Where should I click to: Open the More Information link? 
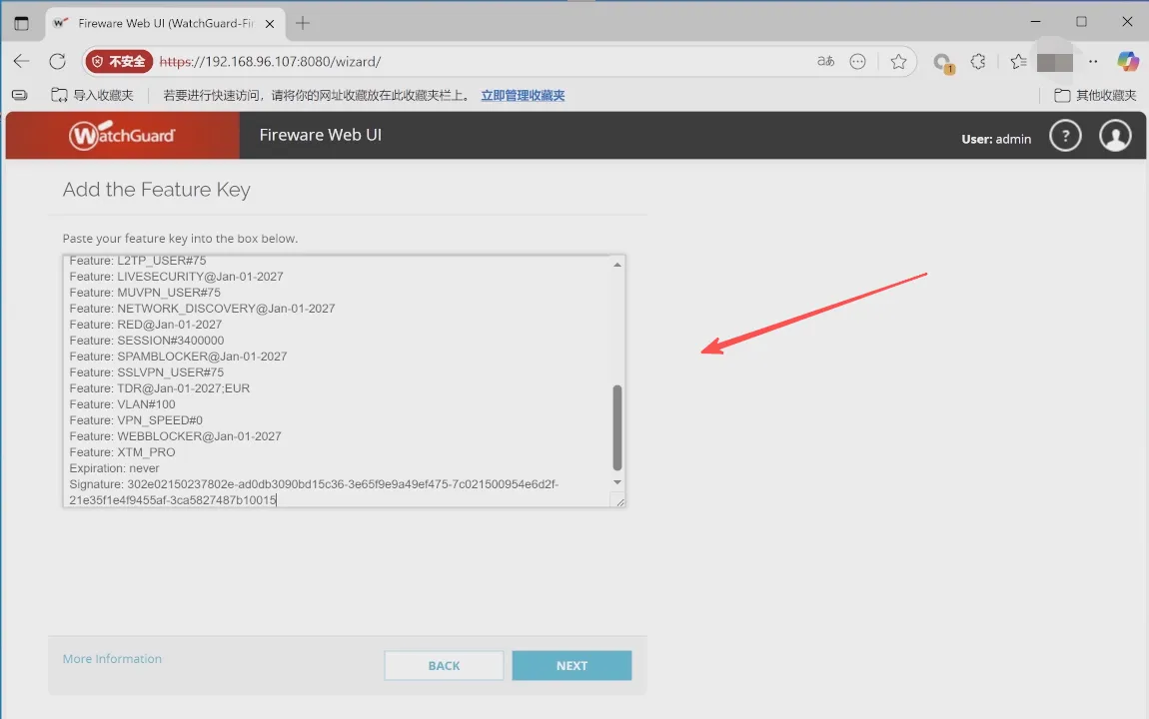[112, 659]
